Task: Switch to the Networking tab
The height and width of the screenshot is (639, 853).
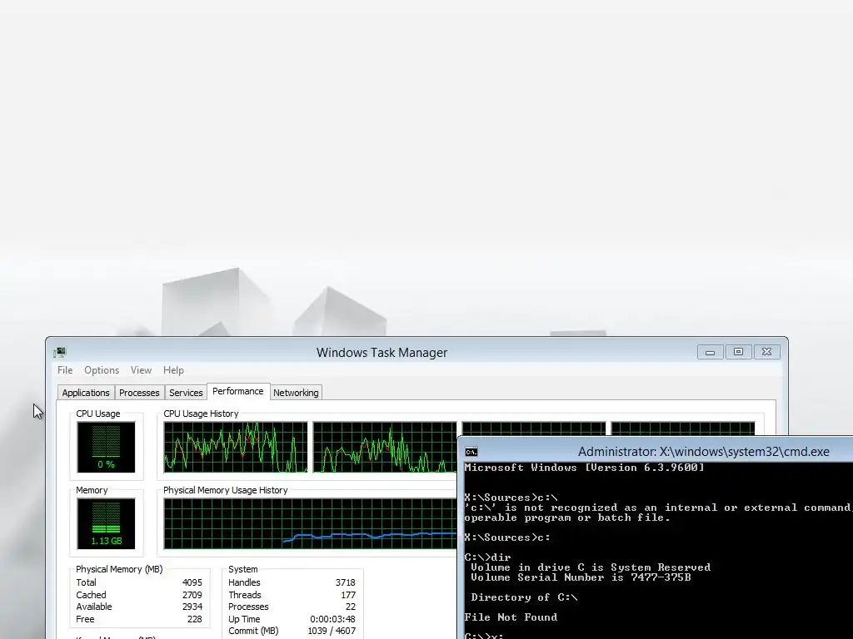Action: click(296, 393)
